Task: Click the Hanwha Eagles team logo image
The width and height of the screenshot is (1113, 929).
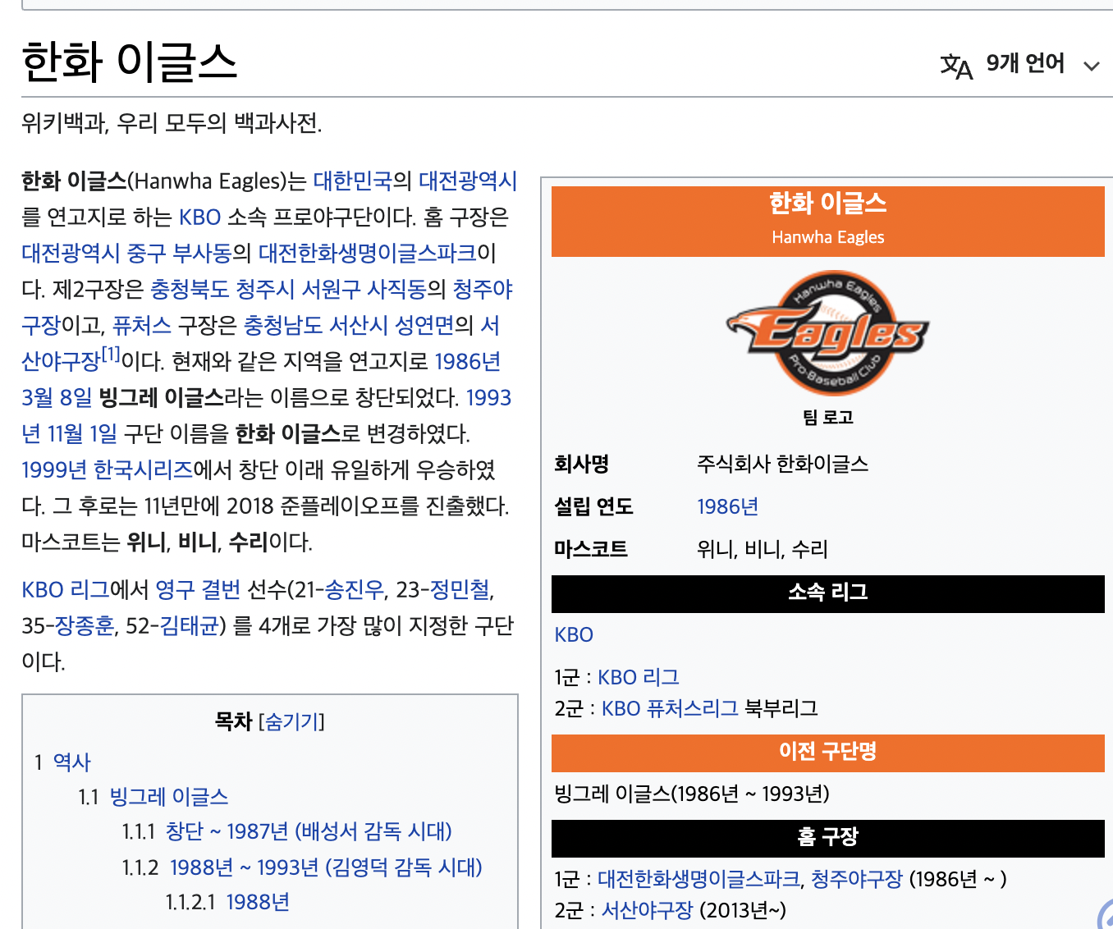Action: [x=827, y=333]
